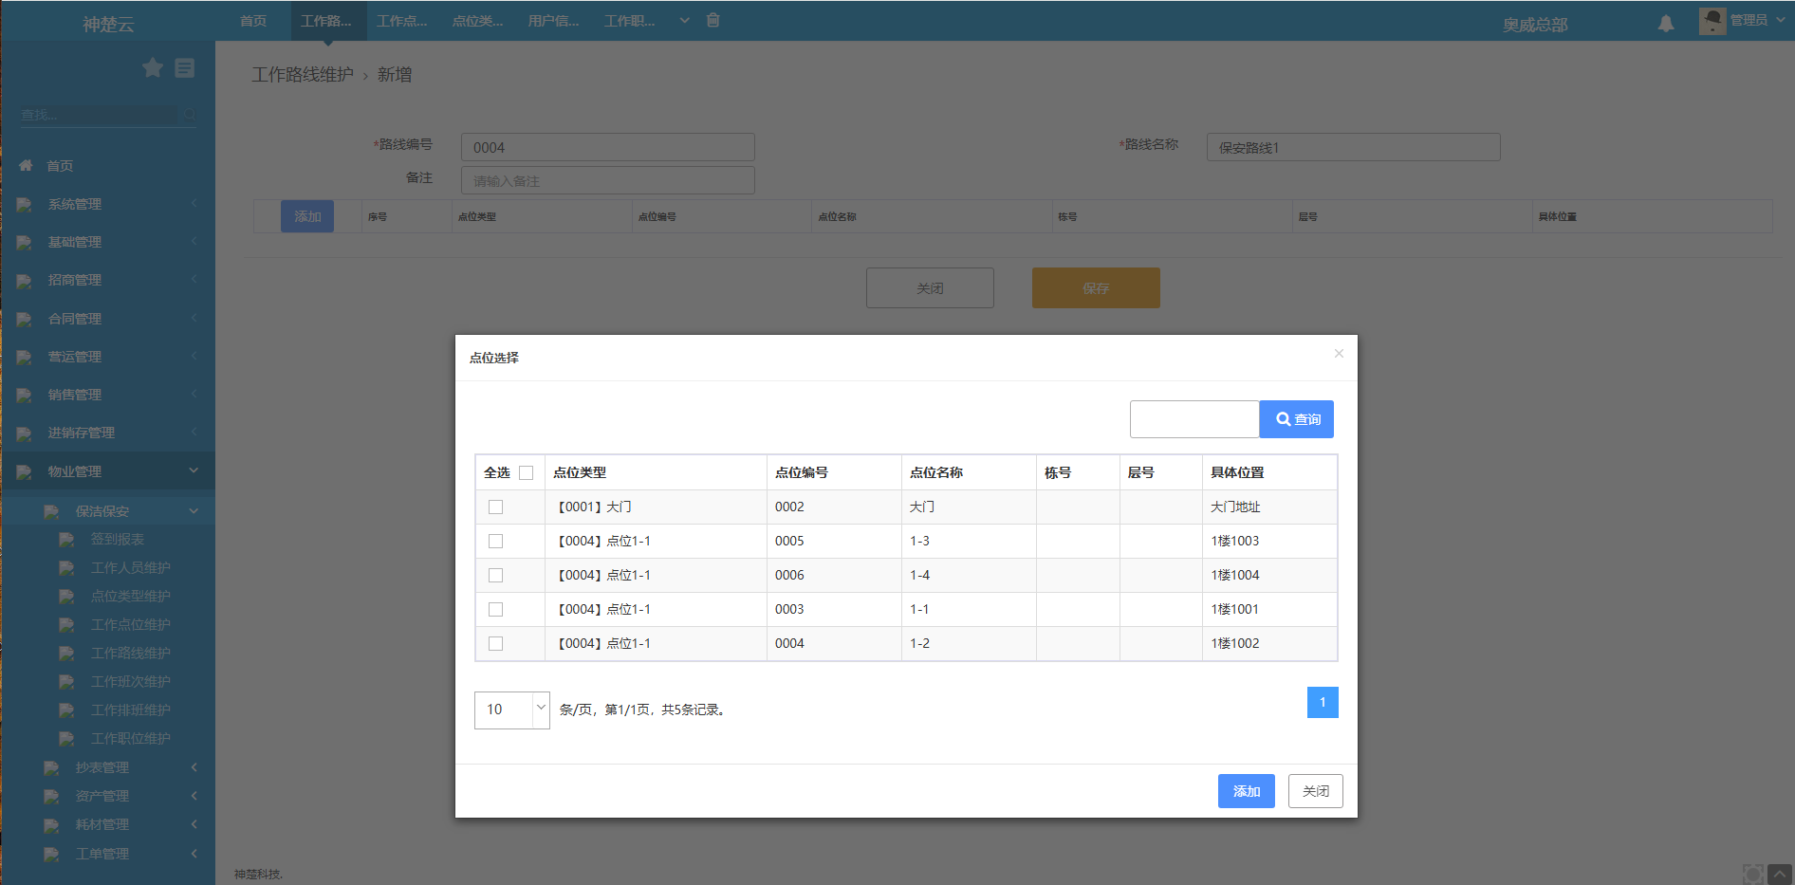This screenshot has width=1795, height=885.
Task: Click the list menu icon beside star
Action: [x=185, y=67]
